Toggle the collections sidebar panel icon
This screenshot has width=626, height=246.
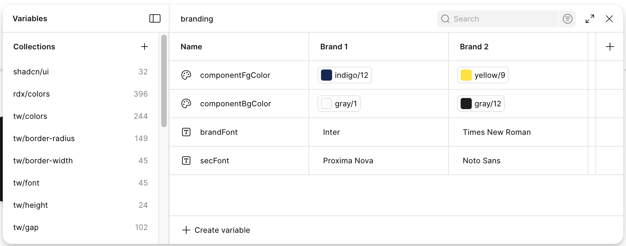click(x=155, y=19)
